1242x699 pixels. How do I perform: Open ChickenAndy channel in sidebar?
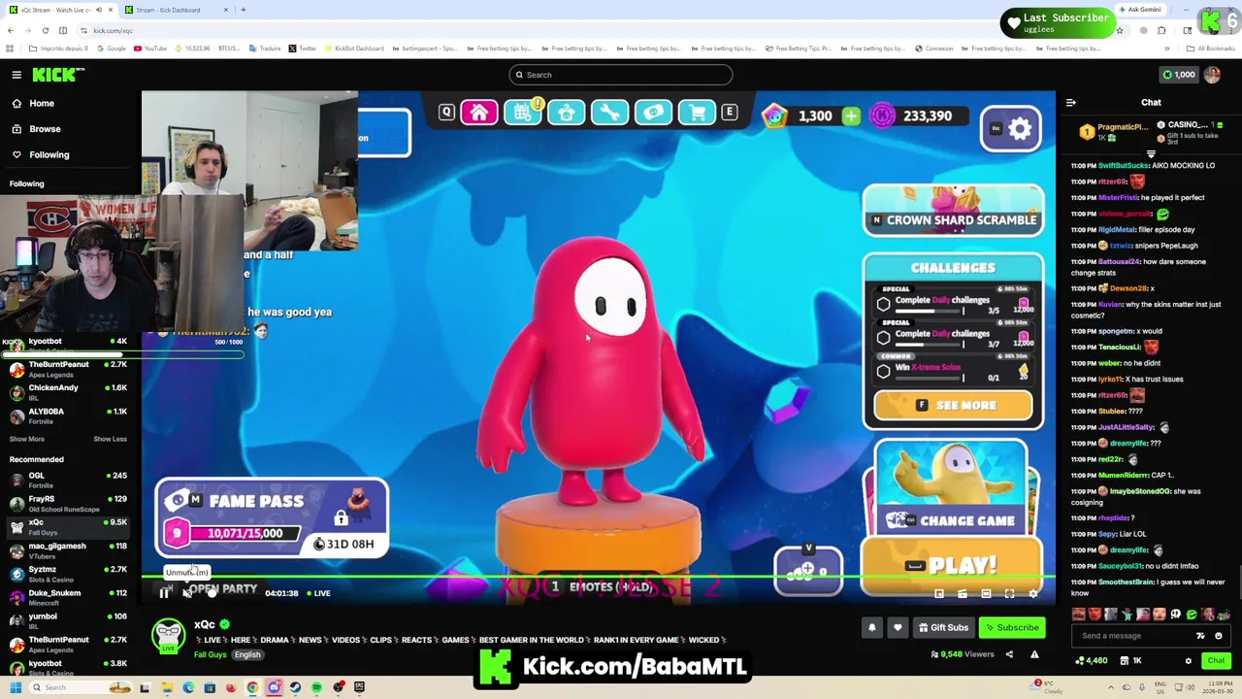(68, 392)
